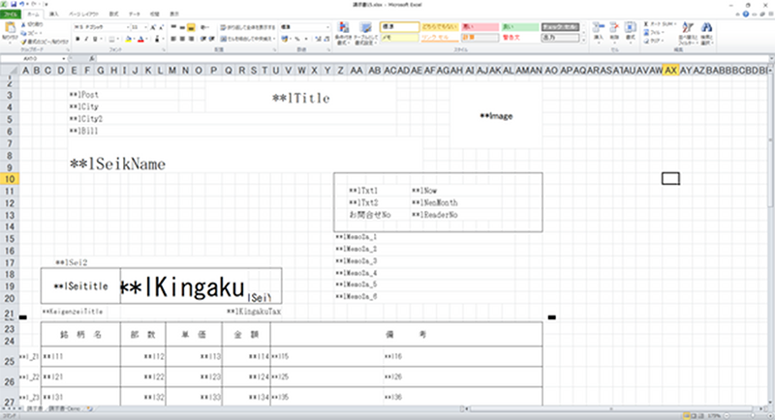Decrease font size with the small A icon
775x420 pixels.
[161, 27]
